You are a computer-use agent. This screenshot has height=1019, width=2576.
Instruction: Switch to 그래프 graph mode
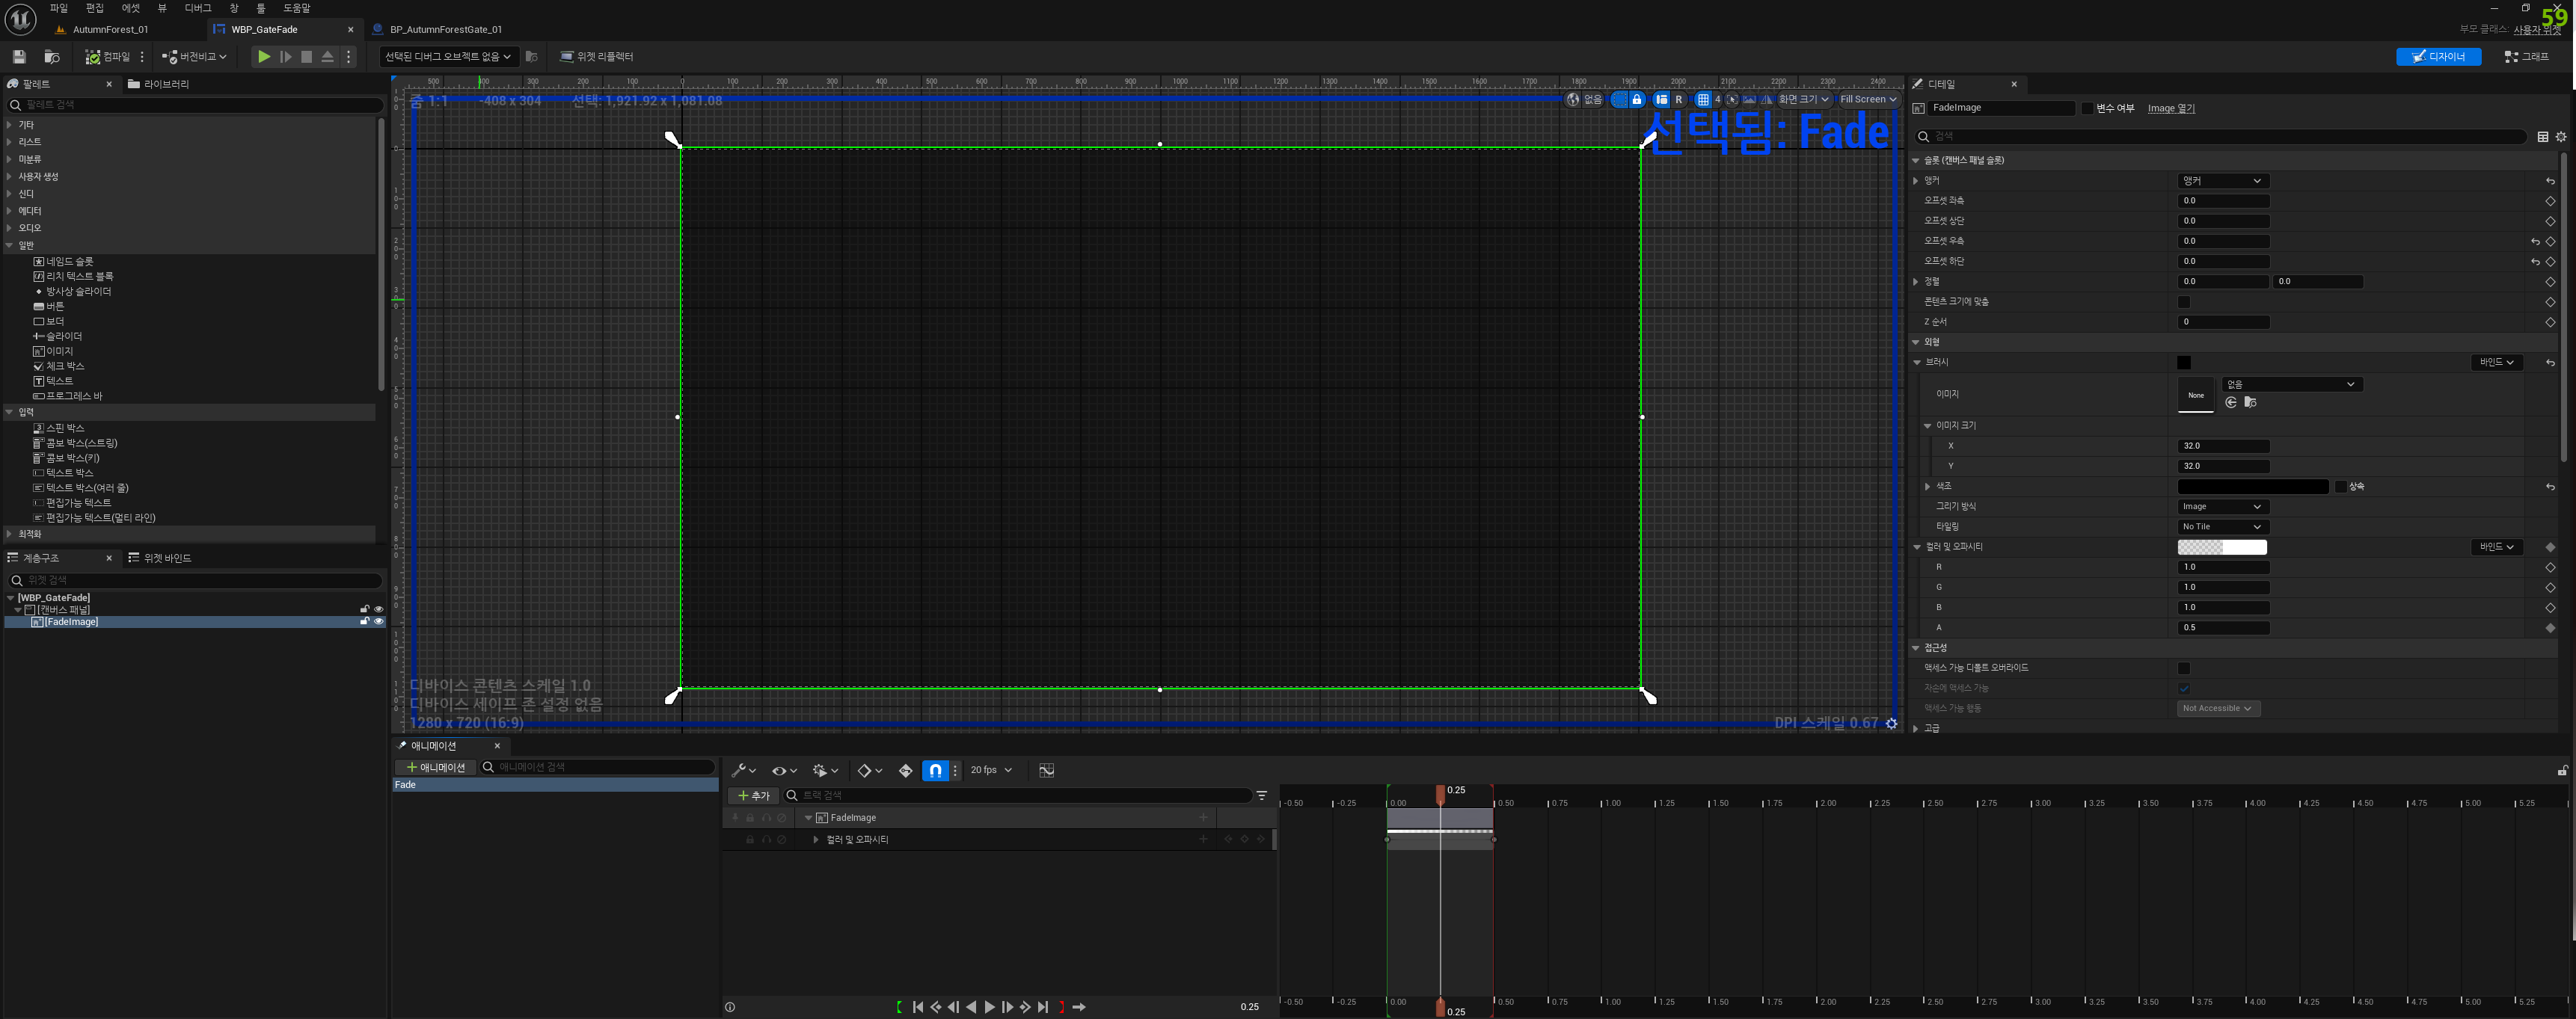click(x=2527, y=57)
